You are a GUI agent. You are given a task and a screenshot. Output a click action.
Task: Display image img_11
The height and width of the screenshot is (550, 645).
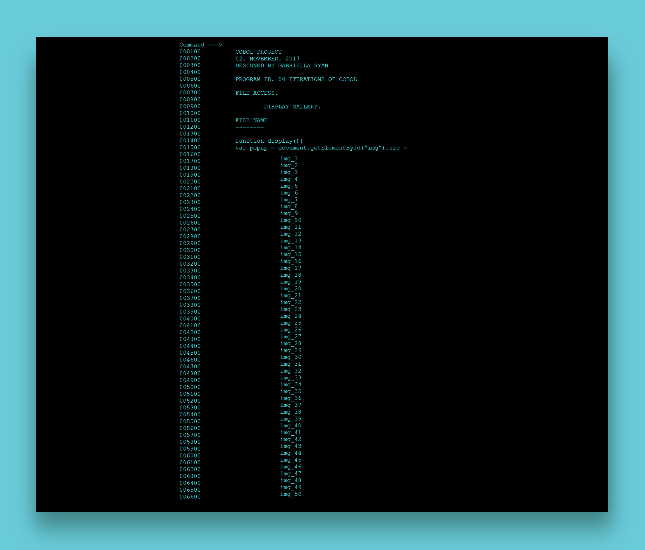(290, 227)
